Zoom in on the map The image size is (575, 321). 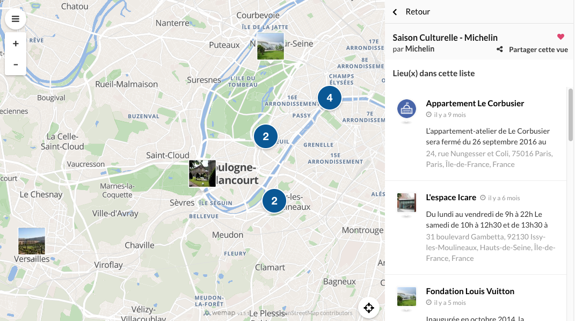(x=16, y=43)
